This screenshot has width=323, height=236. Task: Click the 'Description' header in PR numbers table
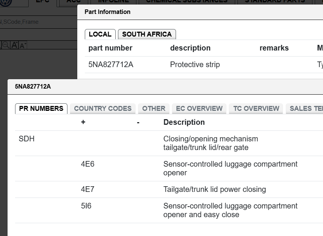184,122
